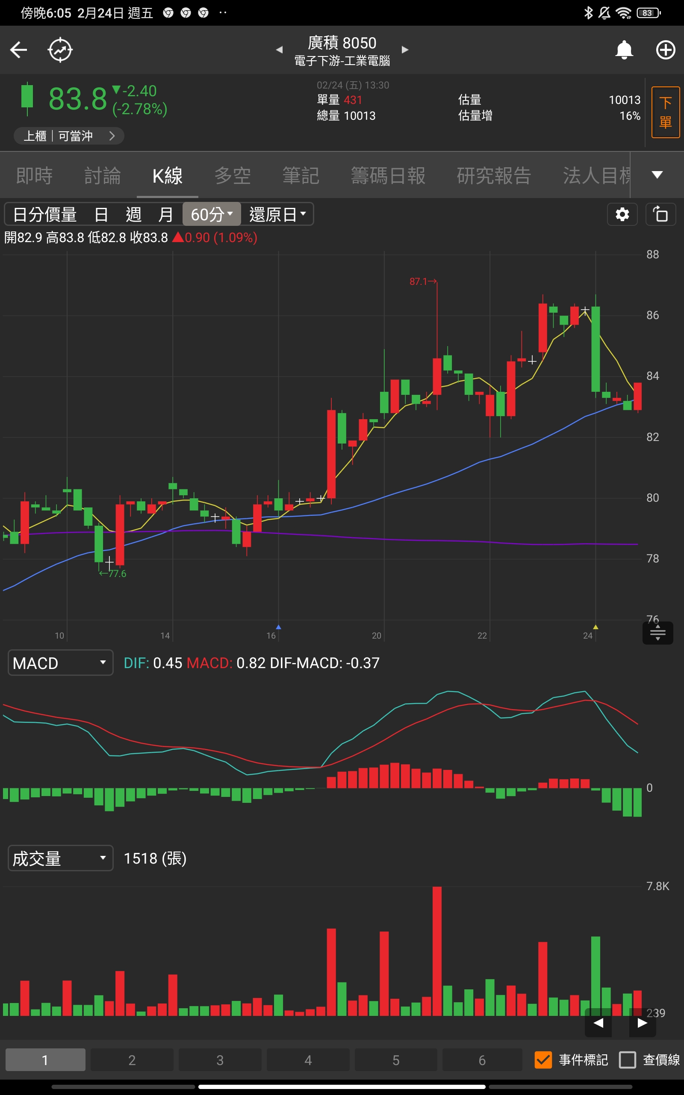The height and width of the screenshot is (1095, 684).
Task: Enable the 查價線 checkbox
Action: (x=628, y=1059)
